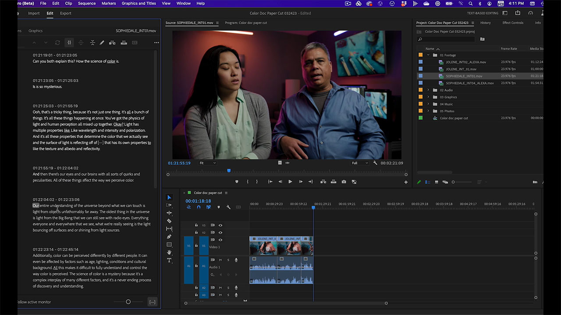
Task: Click the TEXT-BASED EDITING workspace label
Action: click(x=482, y=14)
